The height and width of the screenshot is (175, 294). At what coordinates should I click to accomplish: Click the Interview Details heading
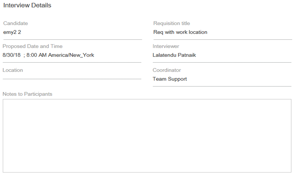pyautogui.click(x=27, y=6)
